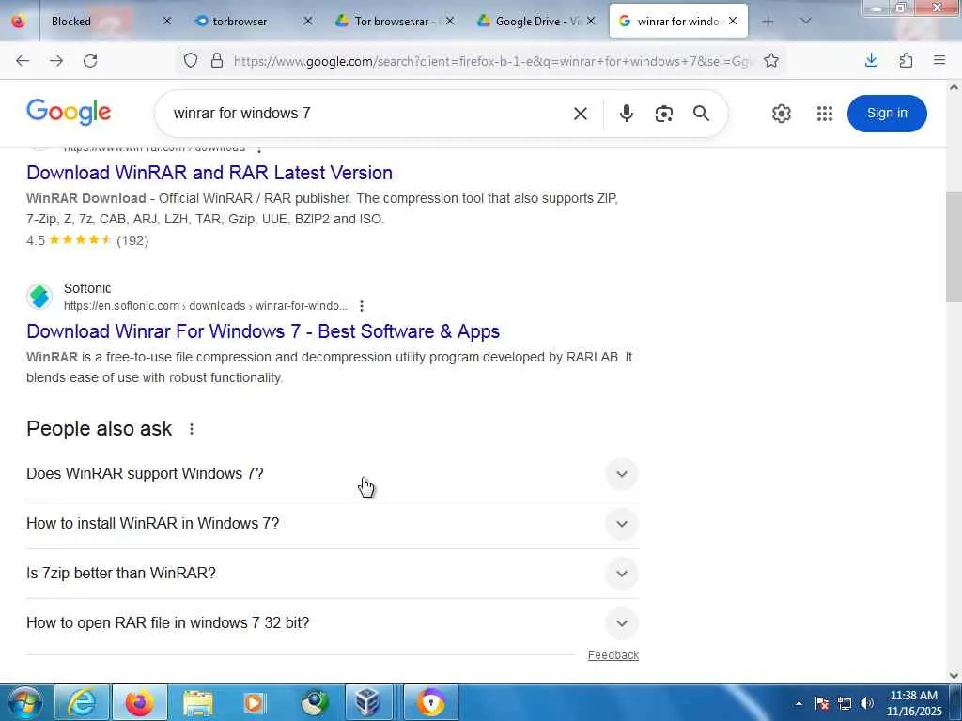962x721 pixels.
Task: Go to Google logo homepage
Action: pos(69,113)
